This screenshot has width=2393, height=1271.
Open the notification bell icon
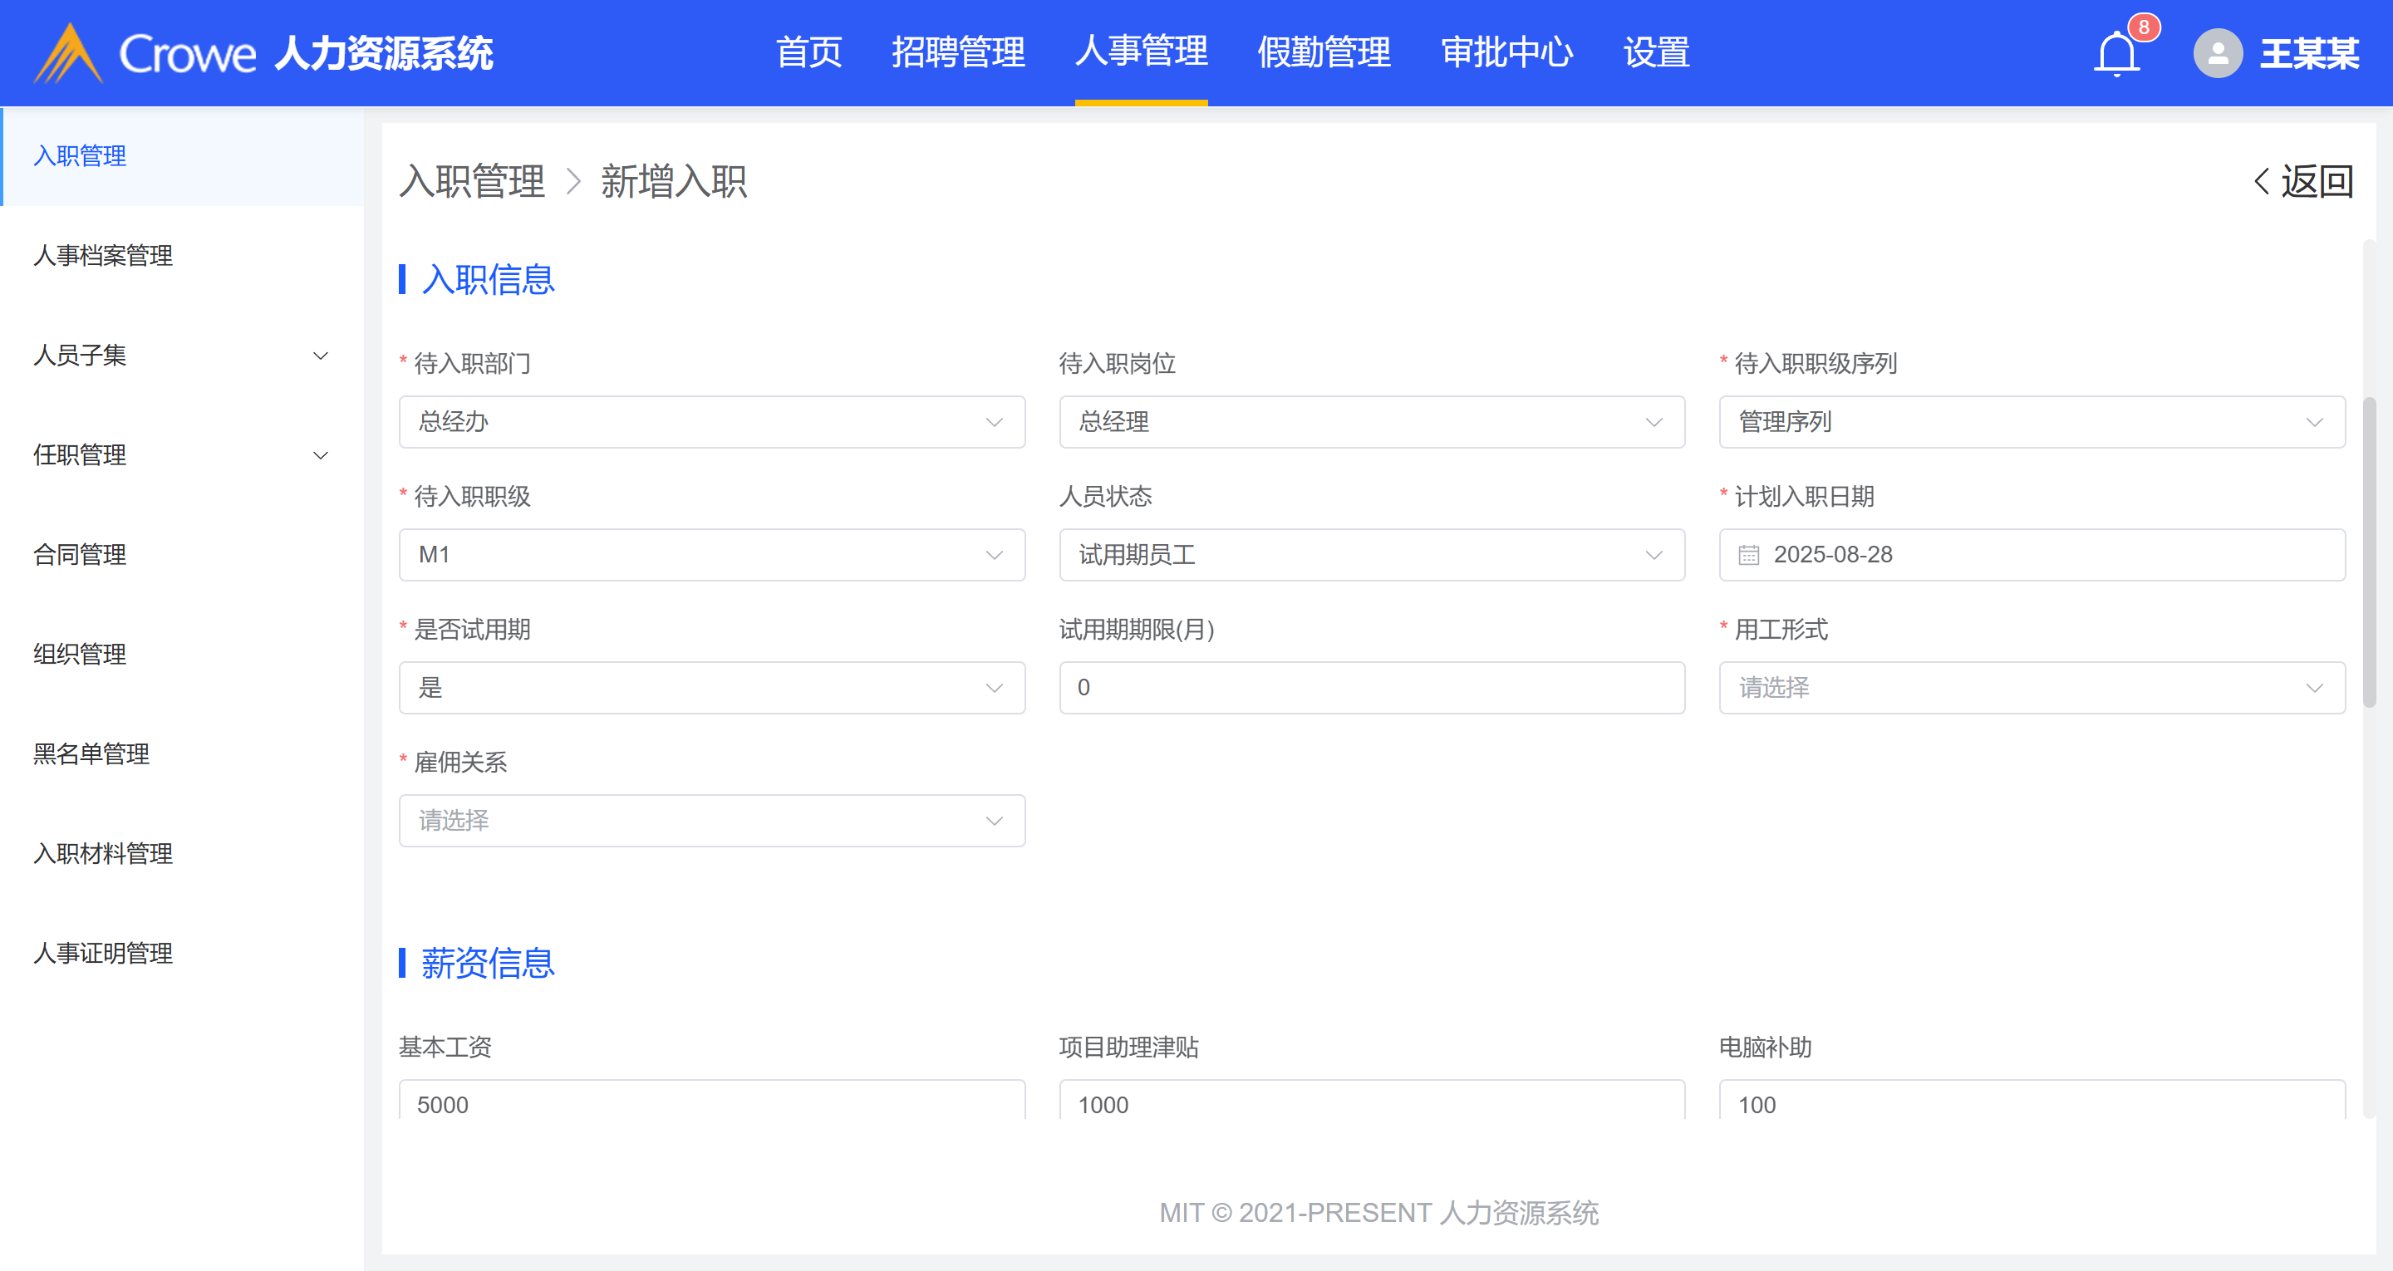point(2116,53)
